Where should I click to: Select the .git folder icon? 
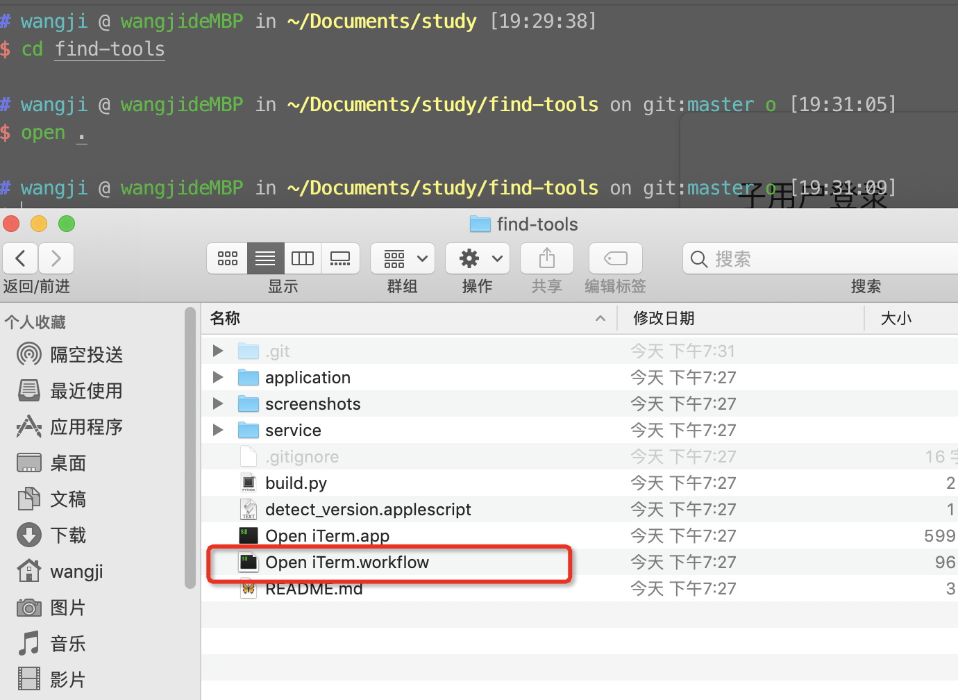tap(249, 351)
